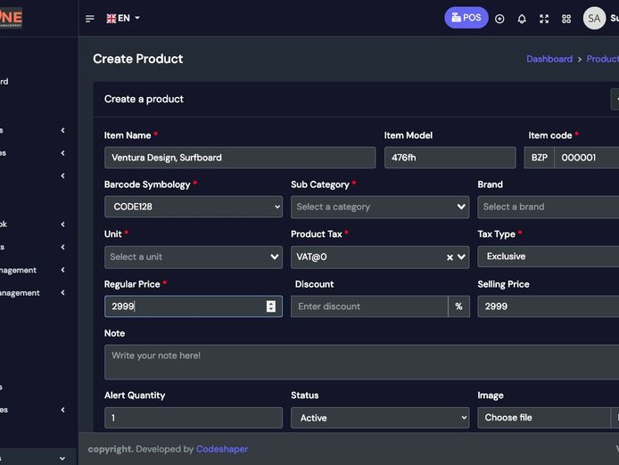
Task: Expand second sidebar item ending 'anagement'
Action: 32,293
